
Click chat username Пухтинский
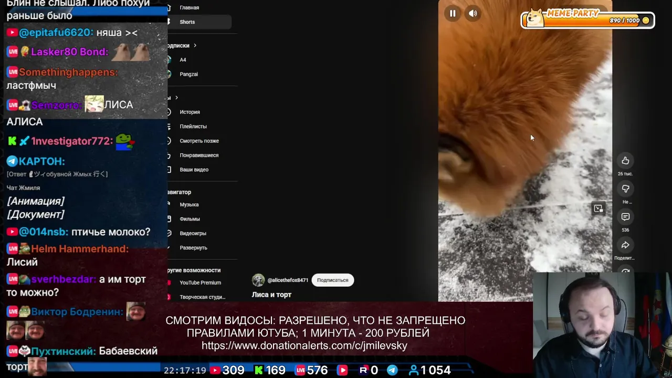(x=64, y=351)
